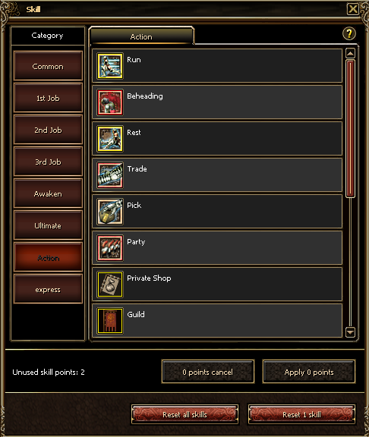Image resolution: width=369 pixels, height=437 pixels.
Task: Switch to the express category
Action: pos(48,289)
